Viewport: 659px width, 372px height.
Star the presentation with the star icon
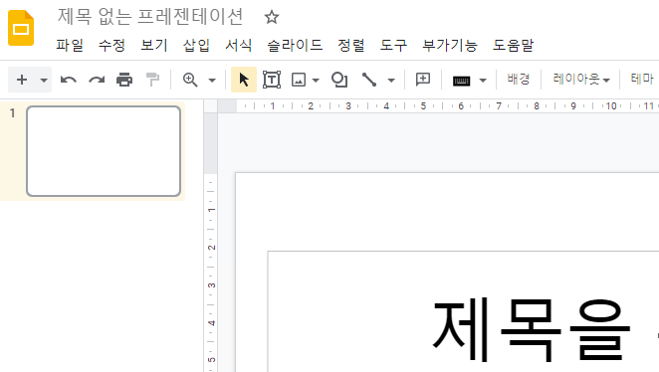click(x=272, y=17)
